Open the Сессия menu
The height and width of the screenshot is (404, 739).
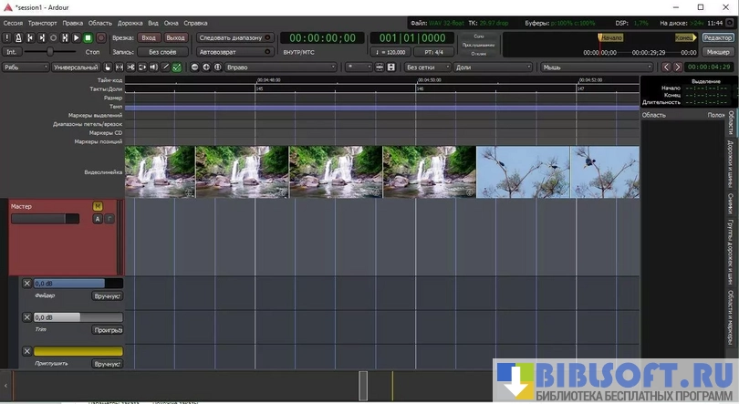(13, 22)
